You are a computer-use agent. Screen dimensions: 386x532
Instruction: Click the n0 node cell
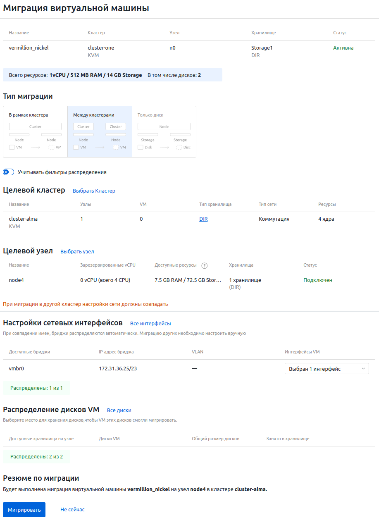click(x=172, y=48)
